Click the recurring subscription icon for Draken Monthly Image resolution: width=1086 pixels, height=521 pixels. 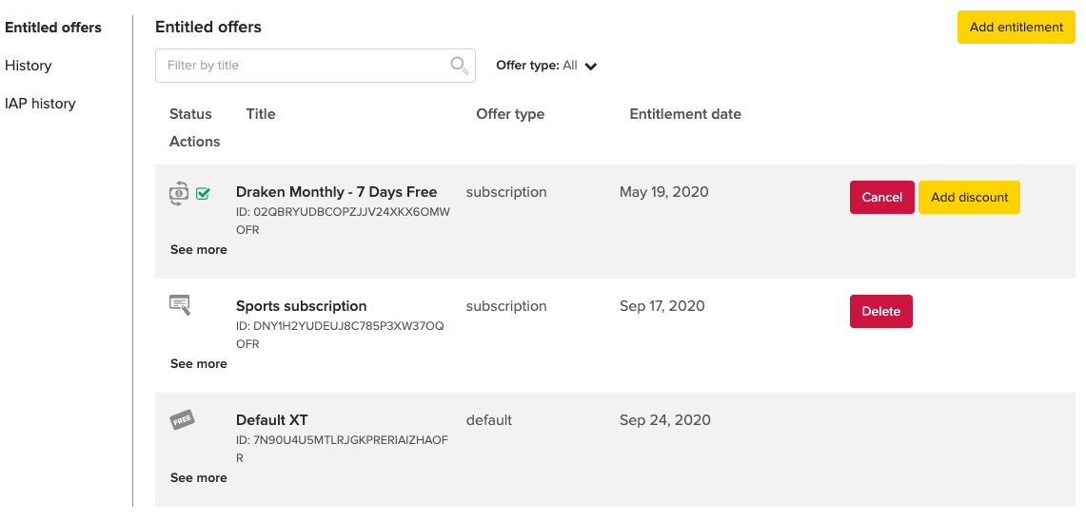[x=179, y=194]
